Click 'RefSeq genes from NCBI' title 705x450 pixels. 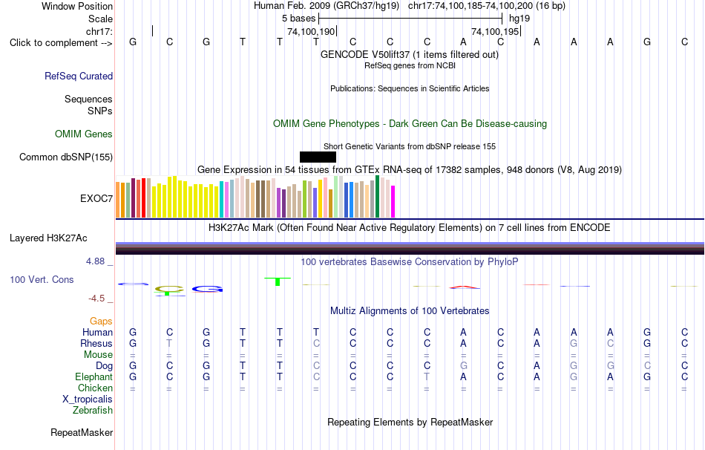point(410,65)
